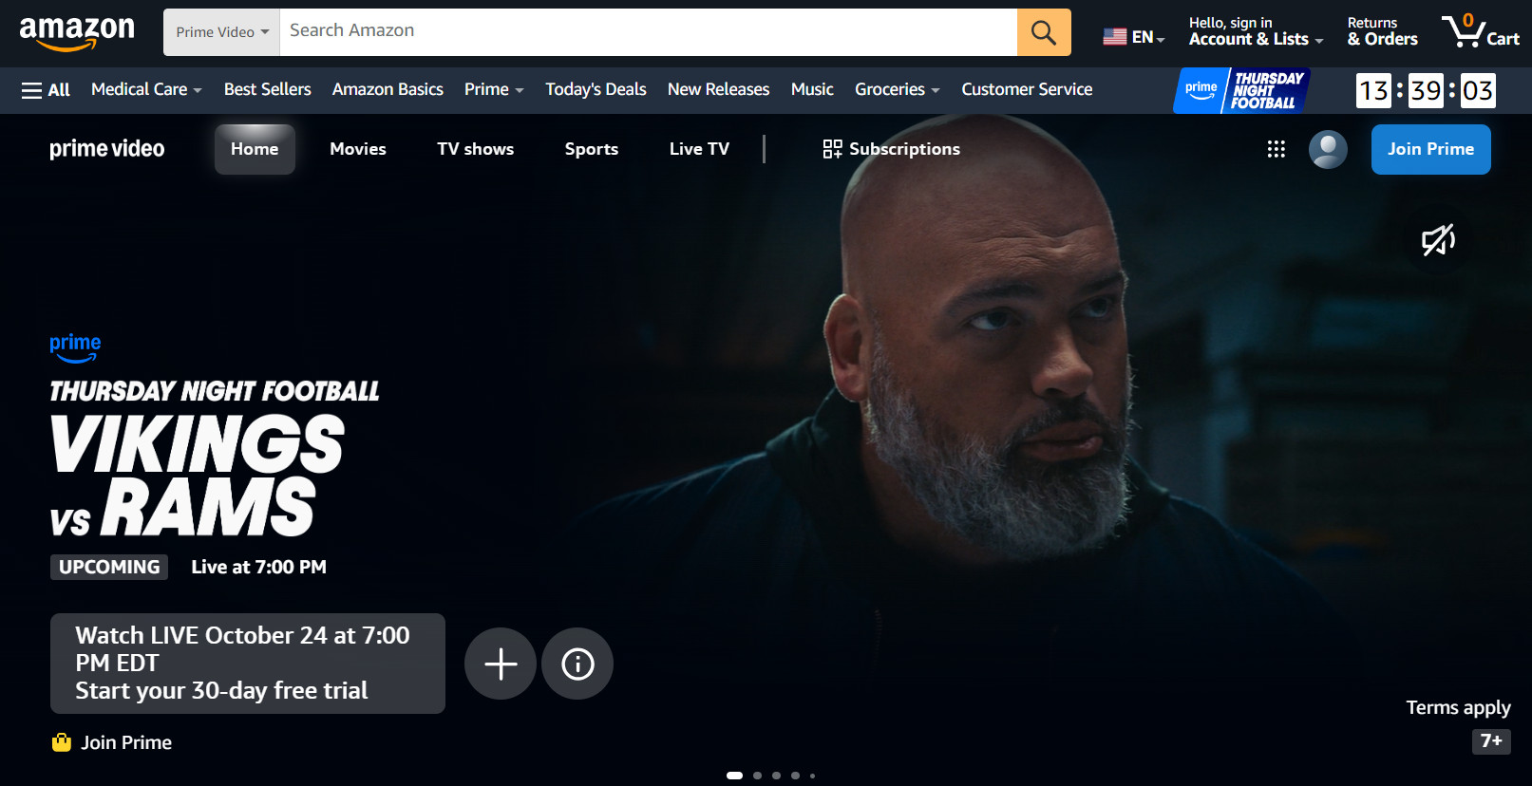
Task: Open the Music link
Action: tap(812, 89)
